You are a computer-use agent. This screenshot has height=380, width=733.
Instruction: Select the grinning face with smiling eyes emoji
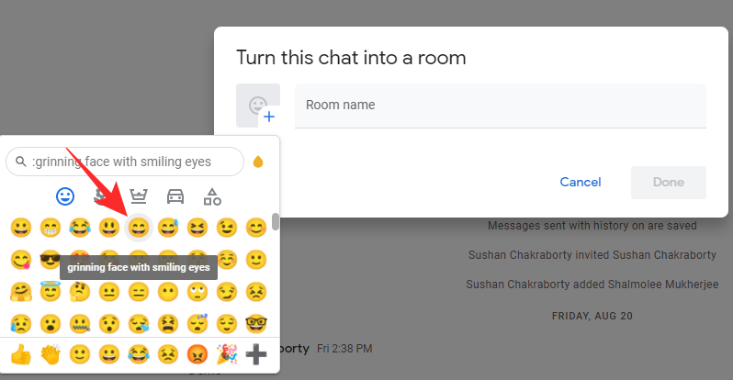pos(139,227)
